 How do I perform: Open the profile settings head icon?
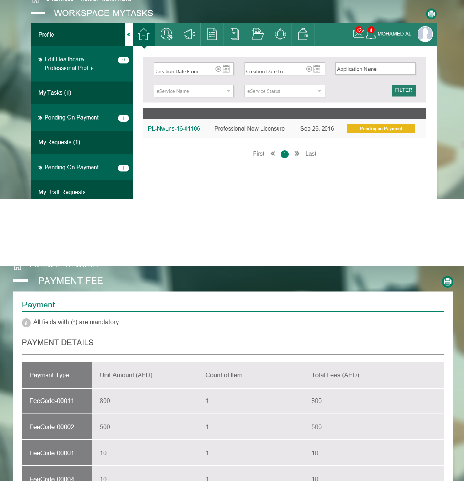click(x=166, y=34)
